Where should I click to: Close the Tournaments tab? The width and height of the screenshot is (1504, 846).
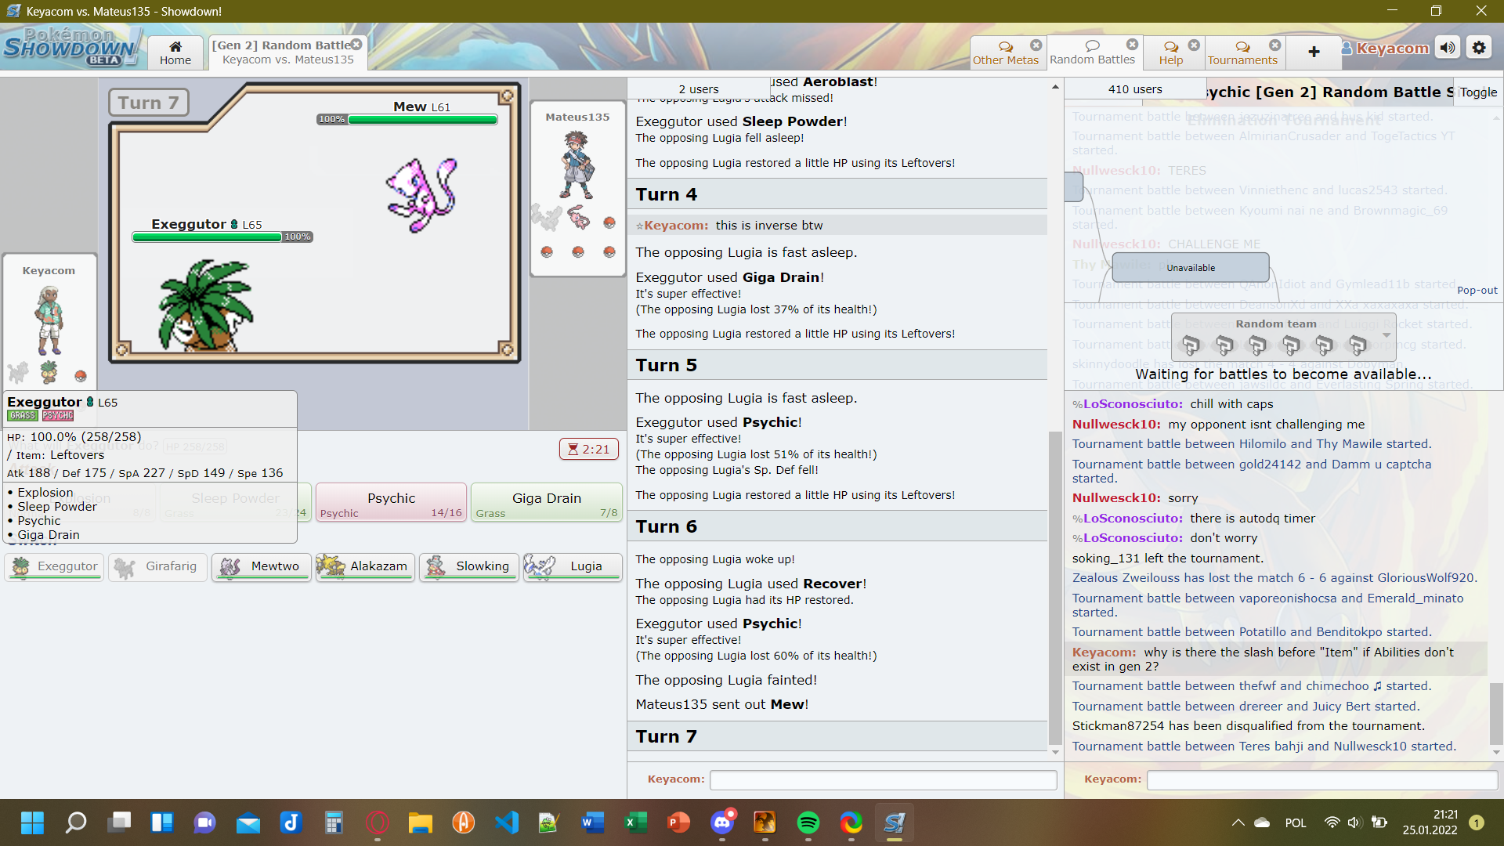tap(1275, 45)
